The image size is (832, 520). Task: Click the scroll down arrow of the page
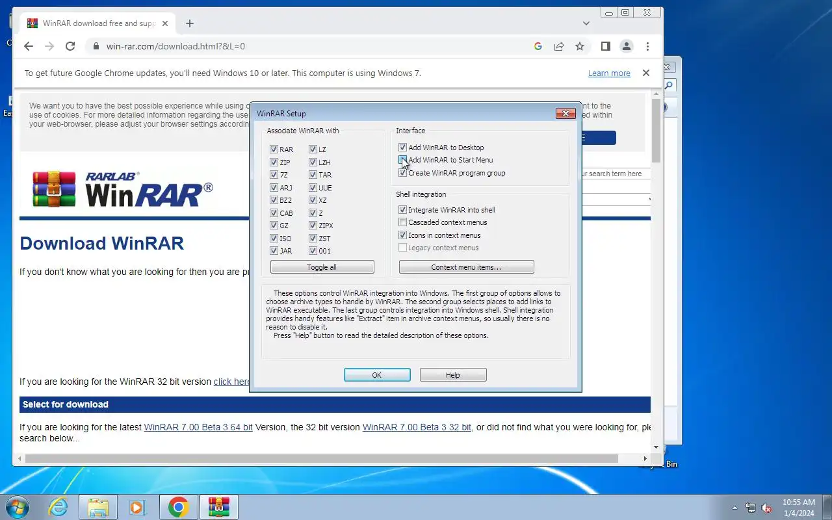point(656,447)
